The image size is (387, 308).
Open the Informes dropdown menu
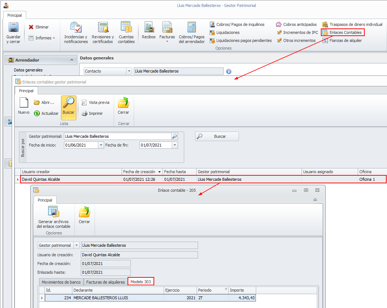(x=42, y=38)
